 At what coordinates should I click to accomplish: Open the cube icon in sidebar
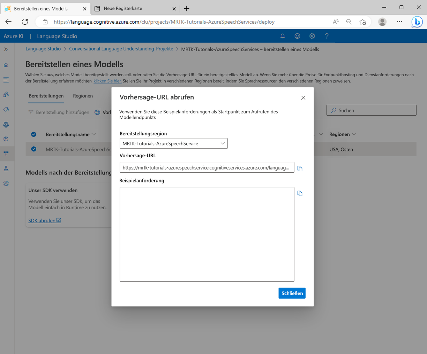[6, 139]
